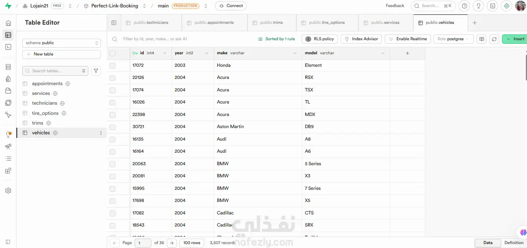Click Enable Realtime button
Screen dimensions: 527x248
pos(408,39)
